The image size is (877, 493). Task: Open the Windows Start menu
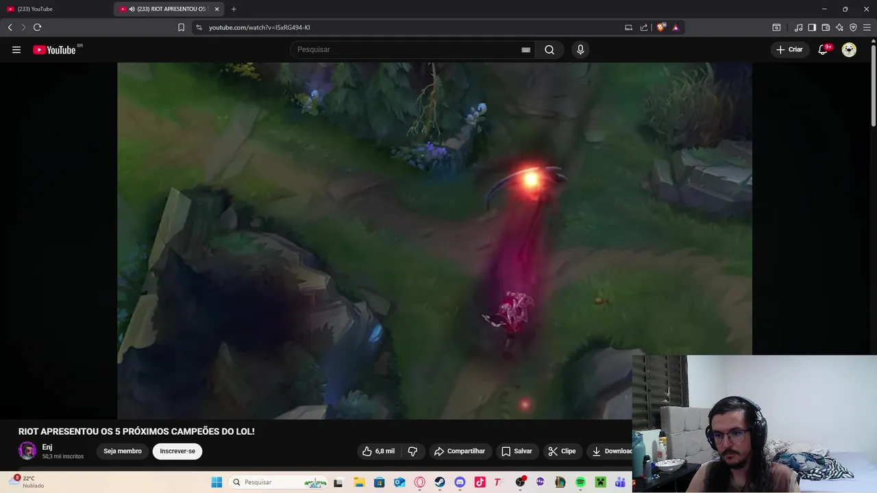[x=217, y=482]
